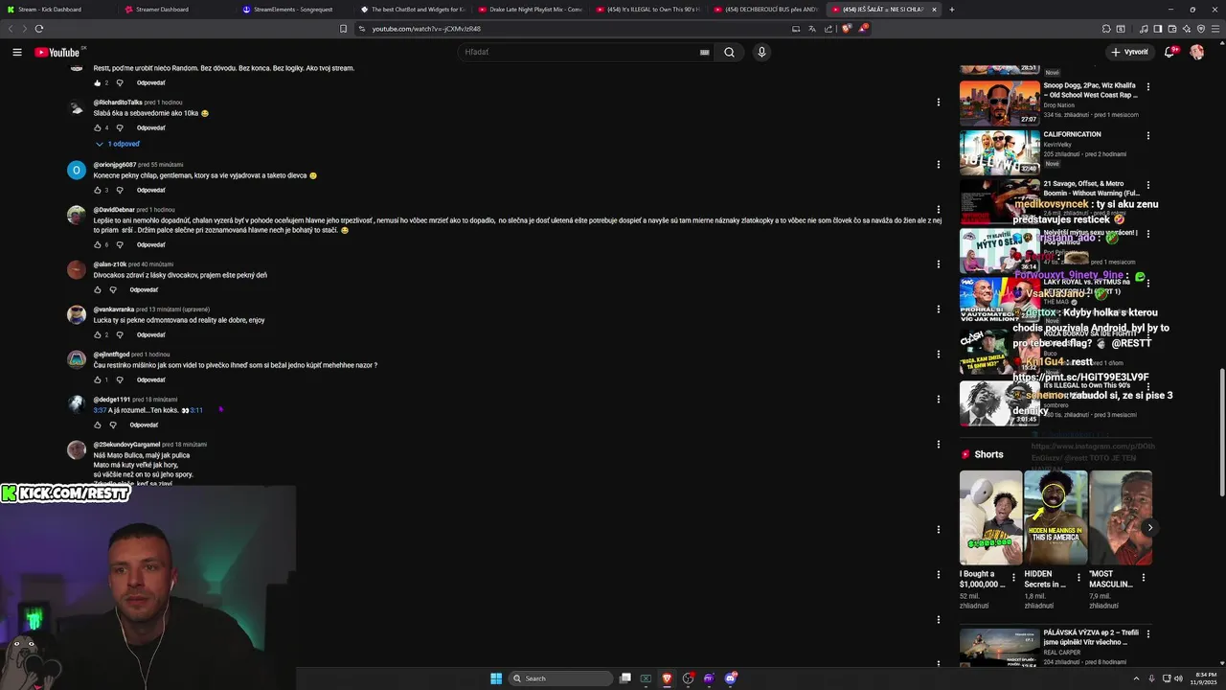The image size is (1226, 690).
Task: Reply with Odpovedať under @orionjpg6087 comment
Action: click(150, 190)
